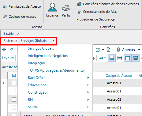Click the document report icon beside export
This screenshot has width=142, height=116.
pyautogui.click(x=109, y=50)
